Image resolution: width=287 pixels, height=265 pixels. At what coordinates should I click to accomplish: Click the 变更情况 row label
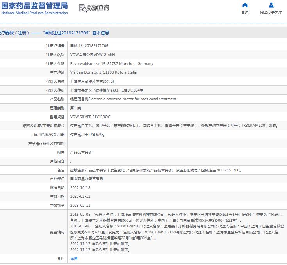click(57, 232)
